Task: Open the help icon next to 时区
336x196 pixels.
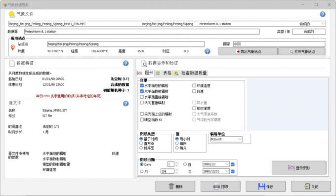Action: pos(207,51)
